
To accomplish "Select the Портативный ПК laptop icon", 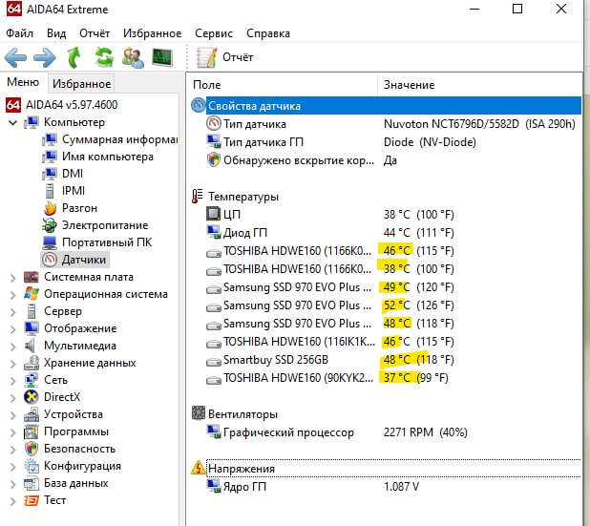I will 50,242.
